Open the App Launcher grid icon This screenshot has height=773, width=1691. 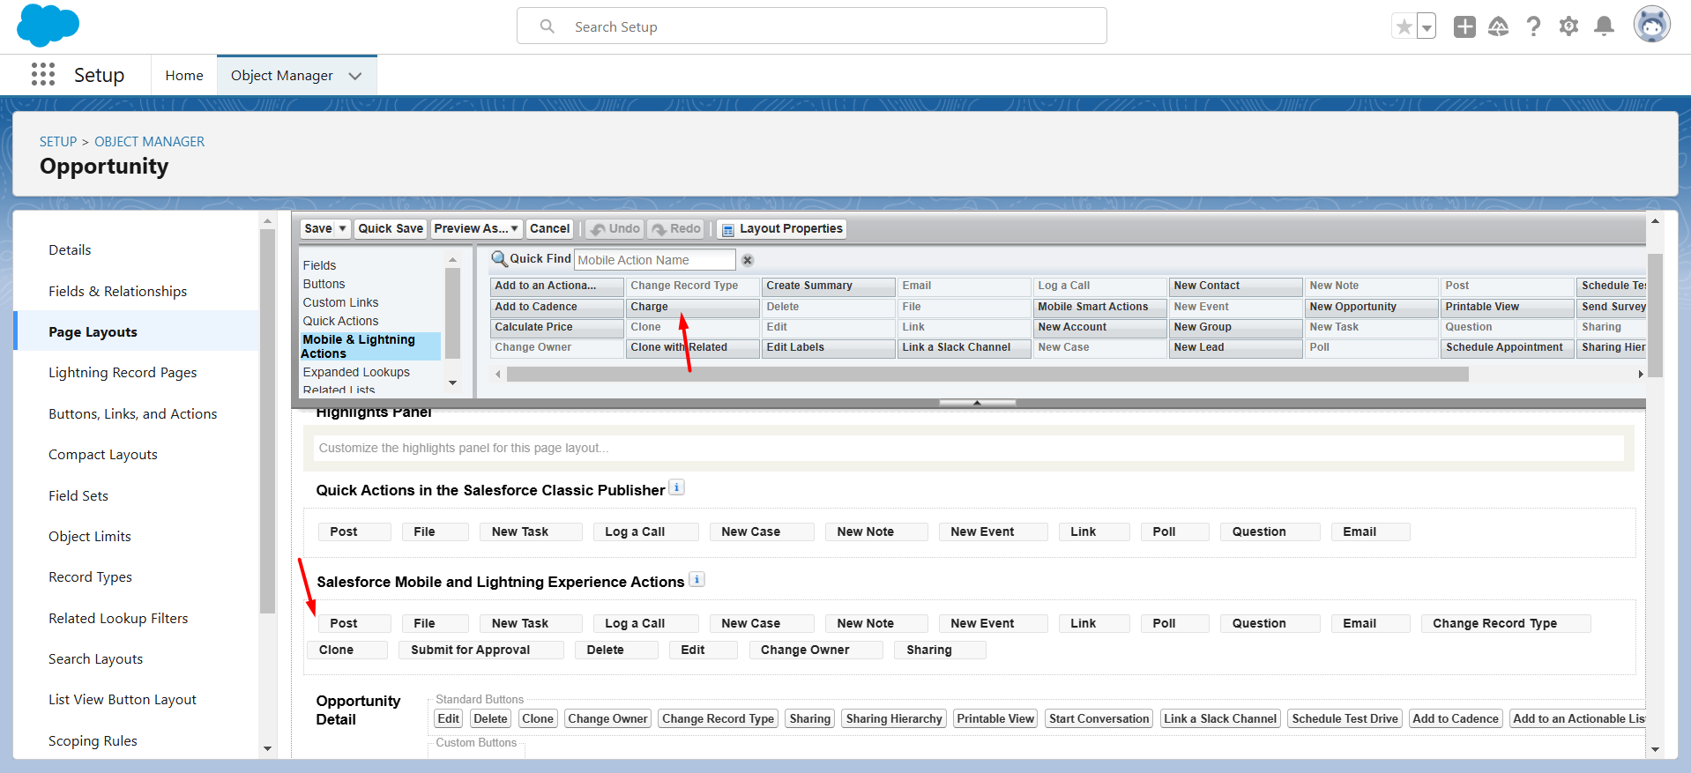(x=43, y=75)
